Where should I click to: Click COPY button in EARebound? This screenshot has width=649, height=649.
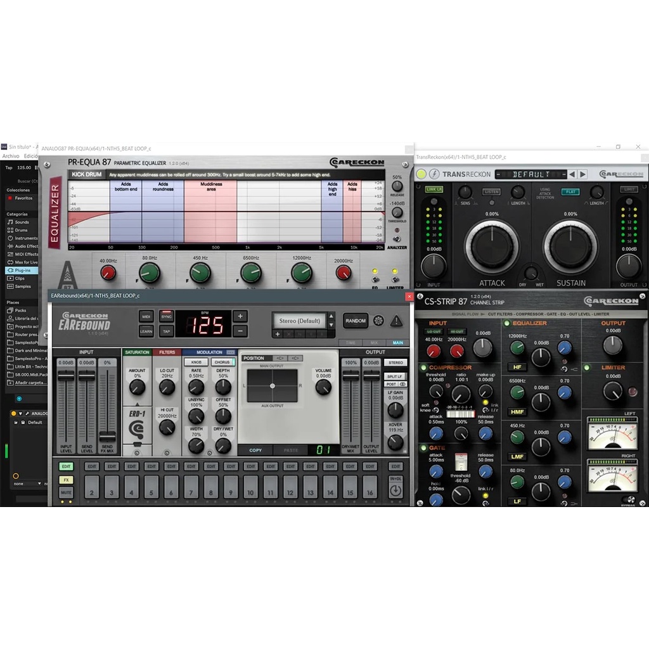click(x=255, y=450)
